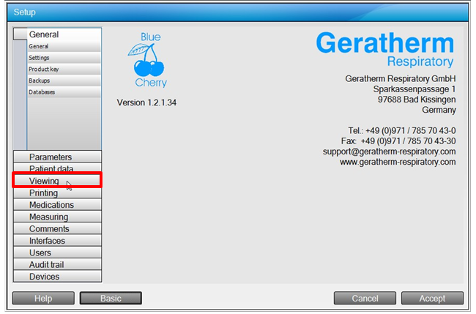
Task: Open the Product key sub-item
Action: (x=64, y=70)
